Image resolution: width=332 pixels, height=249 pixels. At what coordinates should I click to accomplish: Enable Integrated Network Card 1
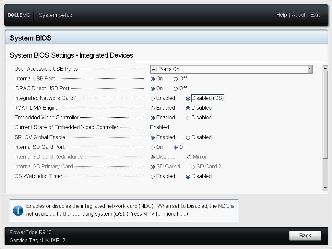coord(153,98)
